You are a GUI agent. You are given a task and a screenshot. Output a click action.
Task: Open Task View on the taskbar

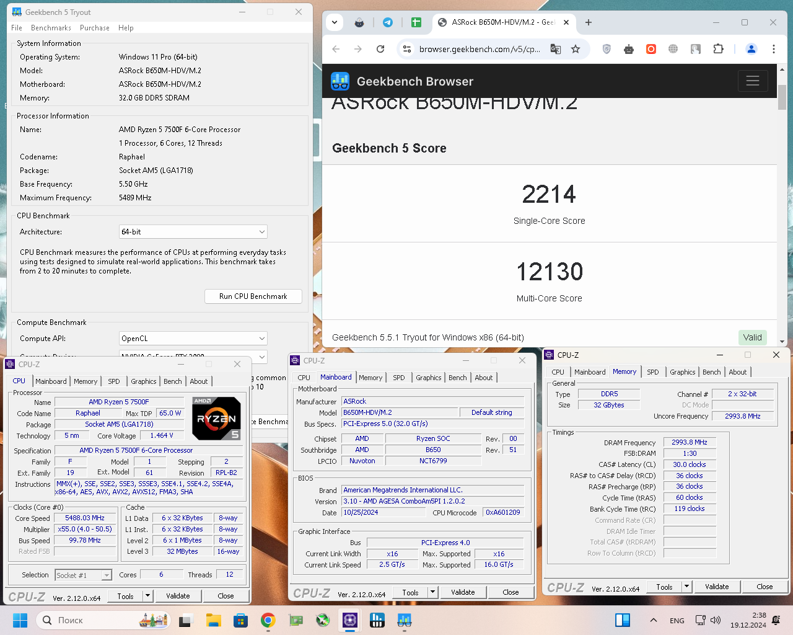tap(186, 620)
